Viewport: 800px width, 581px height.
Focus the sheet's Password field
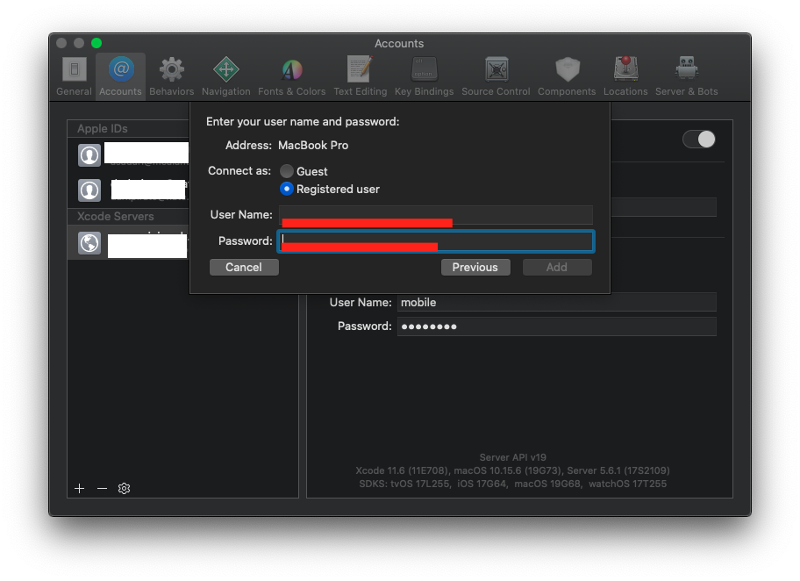click(x=436, y=241)
